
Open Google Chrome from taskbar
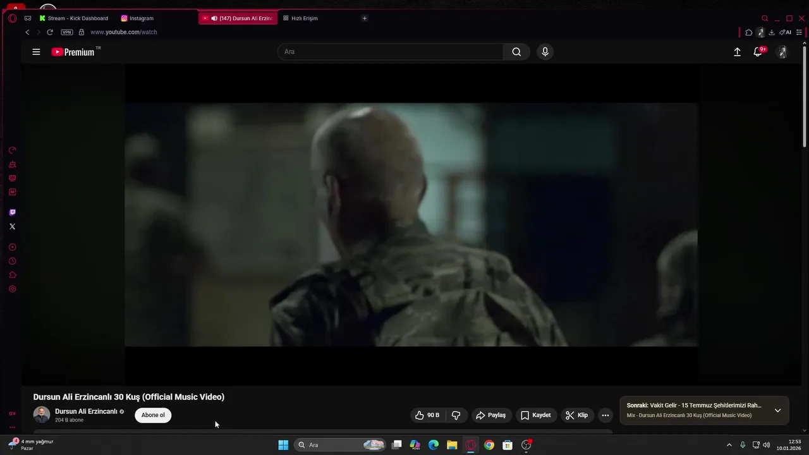(x=489, y=445)
